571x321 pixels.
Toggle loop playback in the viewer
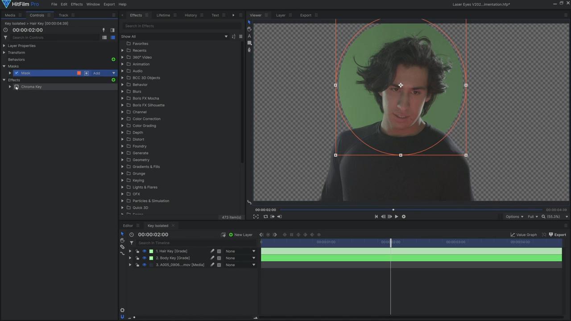click(265, 217)
